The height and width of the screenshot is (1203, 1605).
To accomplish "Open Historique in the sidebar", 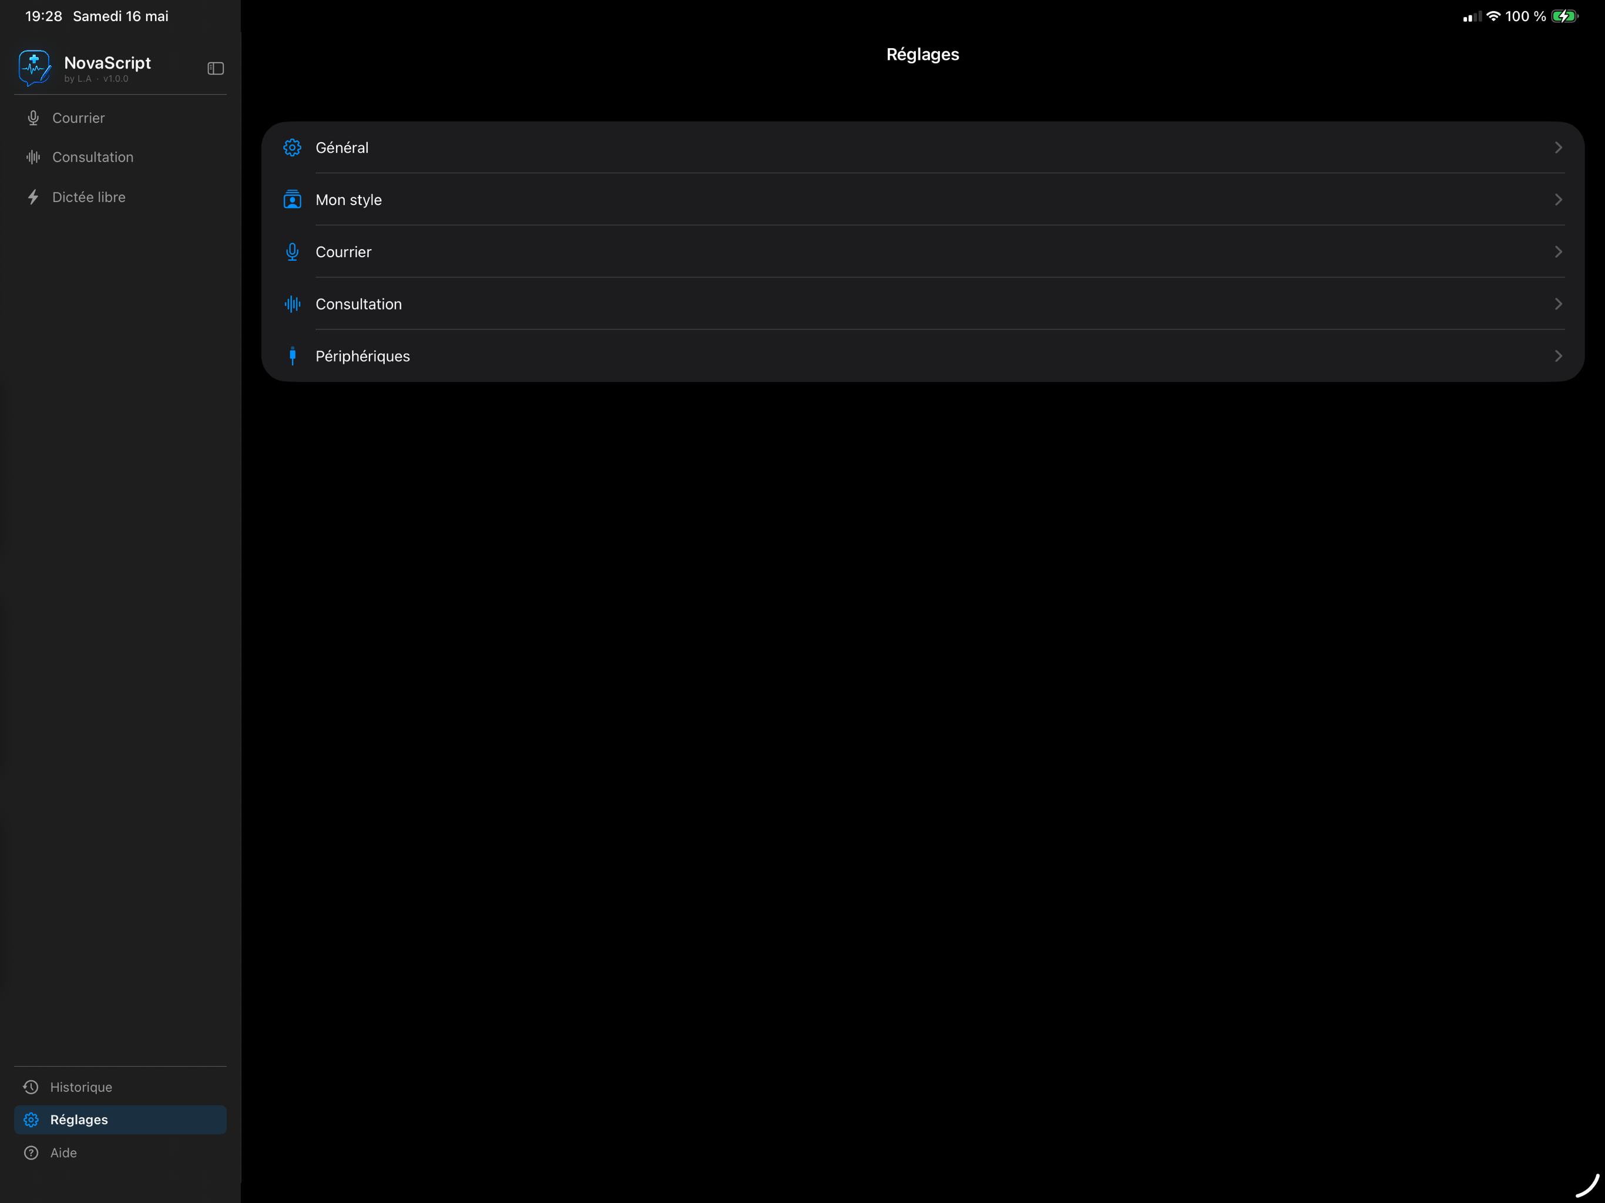I will coord(120,1087).
